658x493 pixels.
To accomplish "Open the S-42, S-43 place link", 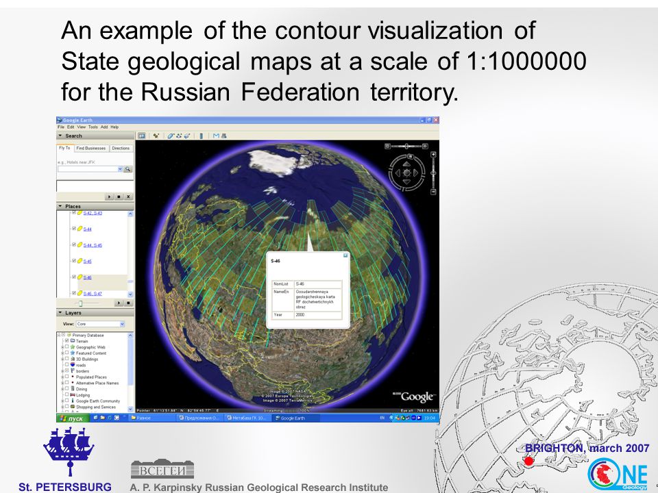I will [93, 213].
